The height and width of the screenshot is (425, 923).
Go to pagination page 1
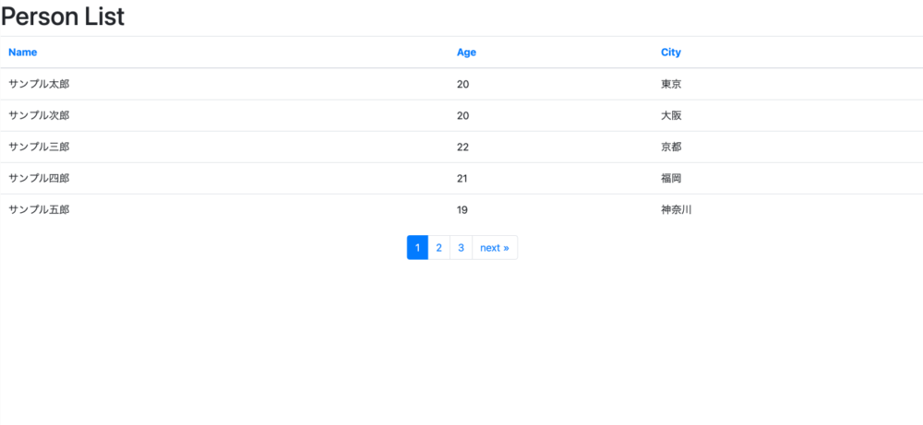(x=417, y=247)
